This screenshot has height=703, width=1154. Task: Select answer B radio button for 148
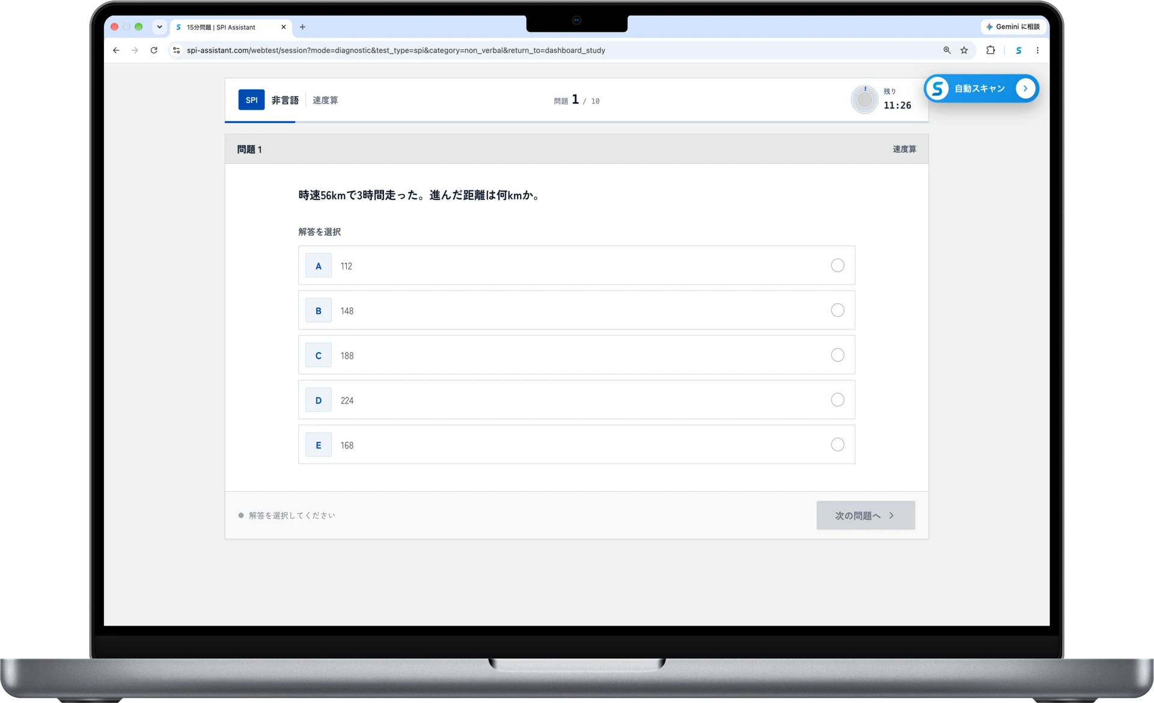(837, 310)
